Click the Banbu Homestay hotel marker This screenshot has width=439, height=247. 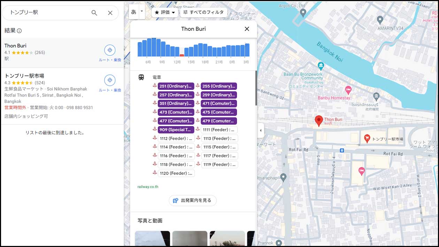[348, 90]
